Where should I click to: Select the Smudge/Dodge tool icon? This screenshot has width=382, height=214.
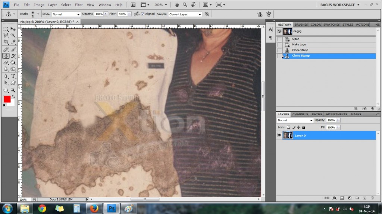(13, 69)
